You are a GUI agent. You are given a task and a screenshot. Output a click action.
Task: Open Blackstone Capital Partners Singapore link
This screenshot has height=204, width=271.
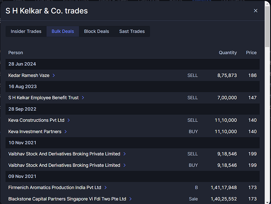point(67,199)
